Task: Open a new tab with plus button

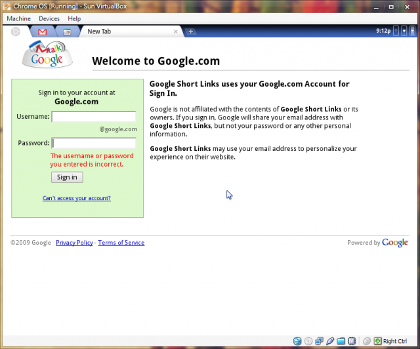Action: point(191,31)
